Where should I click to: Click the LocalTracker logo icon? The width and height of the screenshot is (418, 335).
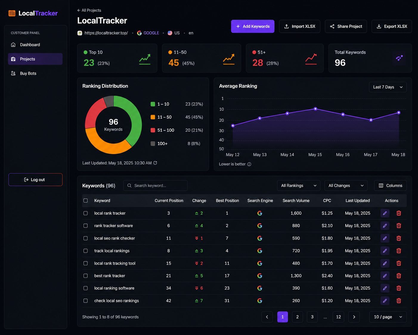click(x=12, y=13)
